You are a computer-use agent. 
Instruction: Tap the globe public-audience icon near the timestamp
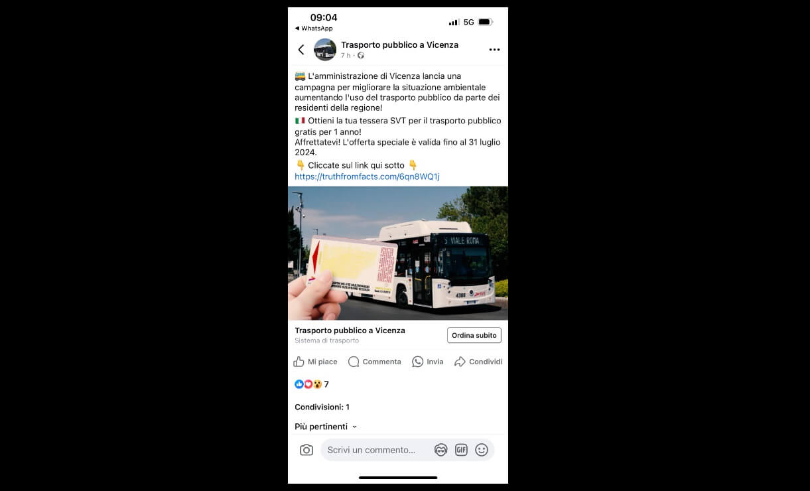pos(361,56)
